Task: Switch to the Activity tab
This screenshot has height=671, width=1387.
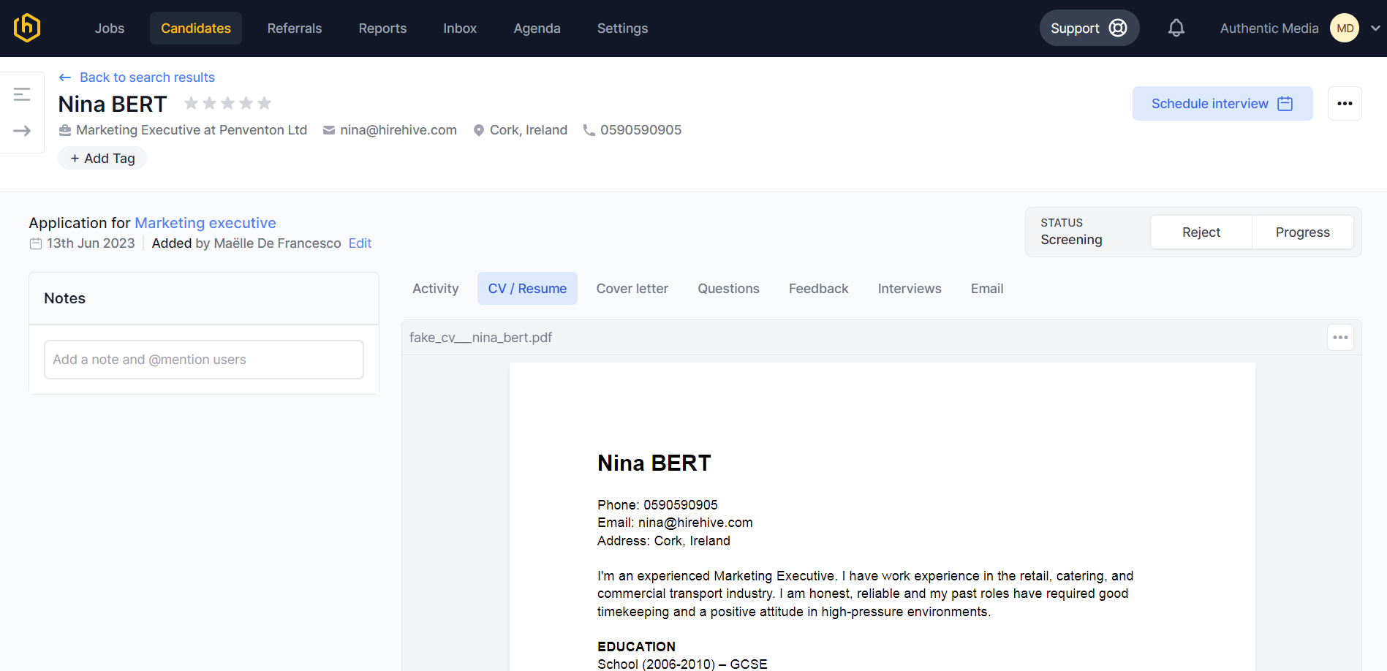Action: click(x=436, y=289)
